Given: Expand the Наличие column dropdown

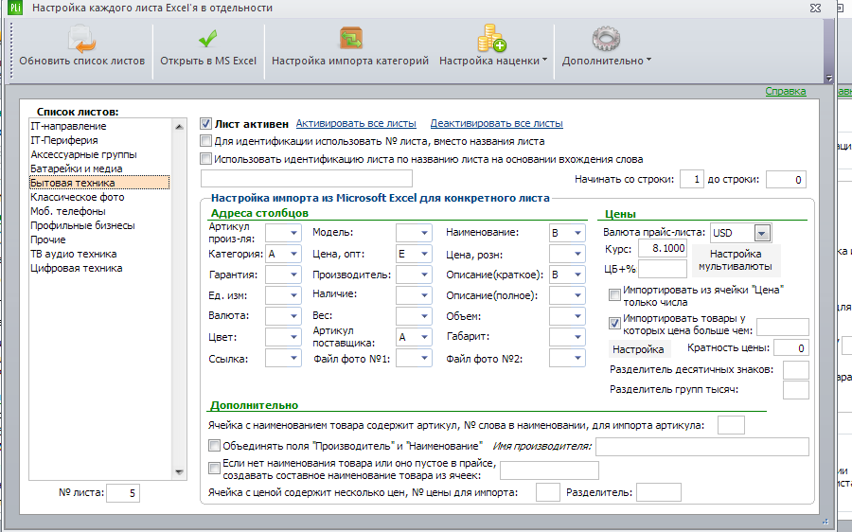Looking at the screenshot, I should coord(424,295).
